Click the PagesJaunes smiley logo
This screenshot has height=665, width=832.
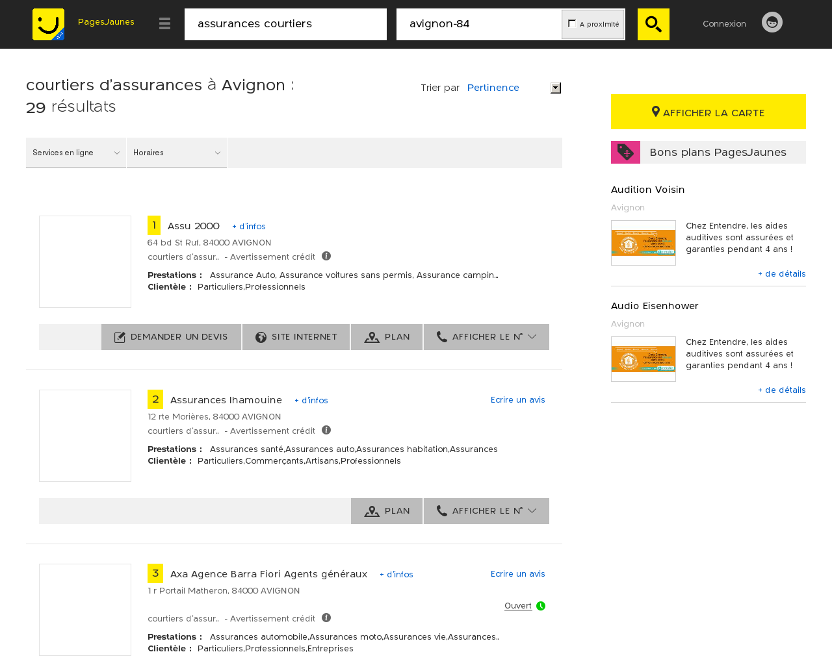tap(49, 24)
